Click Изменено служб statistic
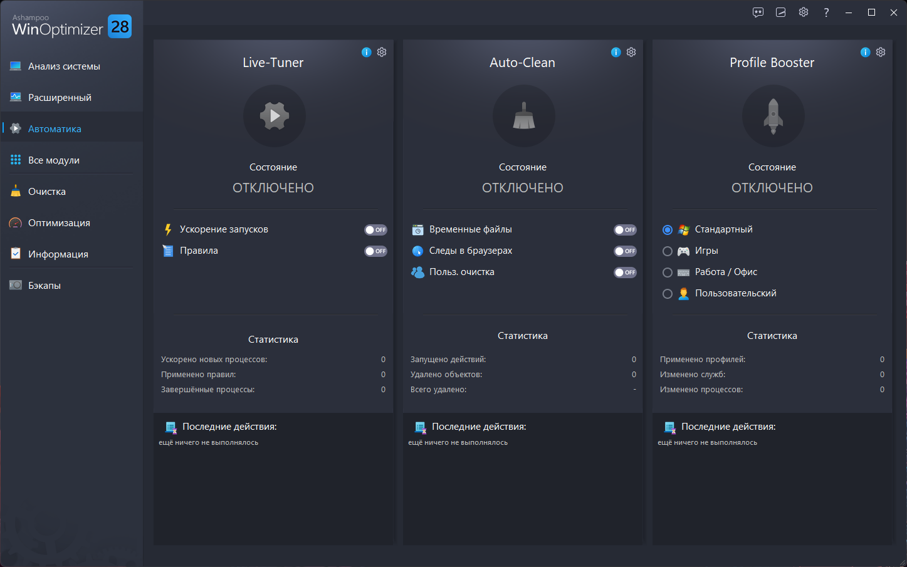 (772, 375)
